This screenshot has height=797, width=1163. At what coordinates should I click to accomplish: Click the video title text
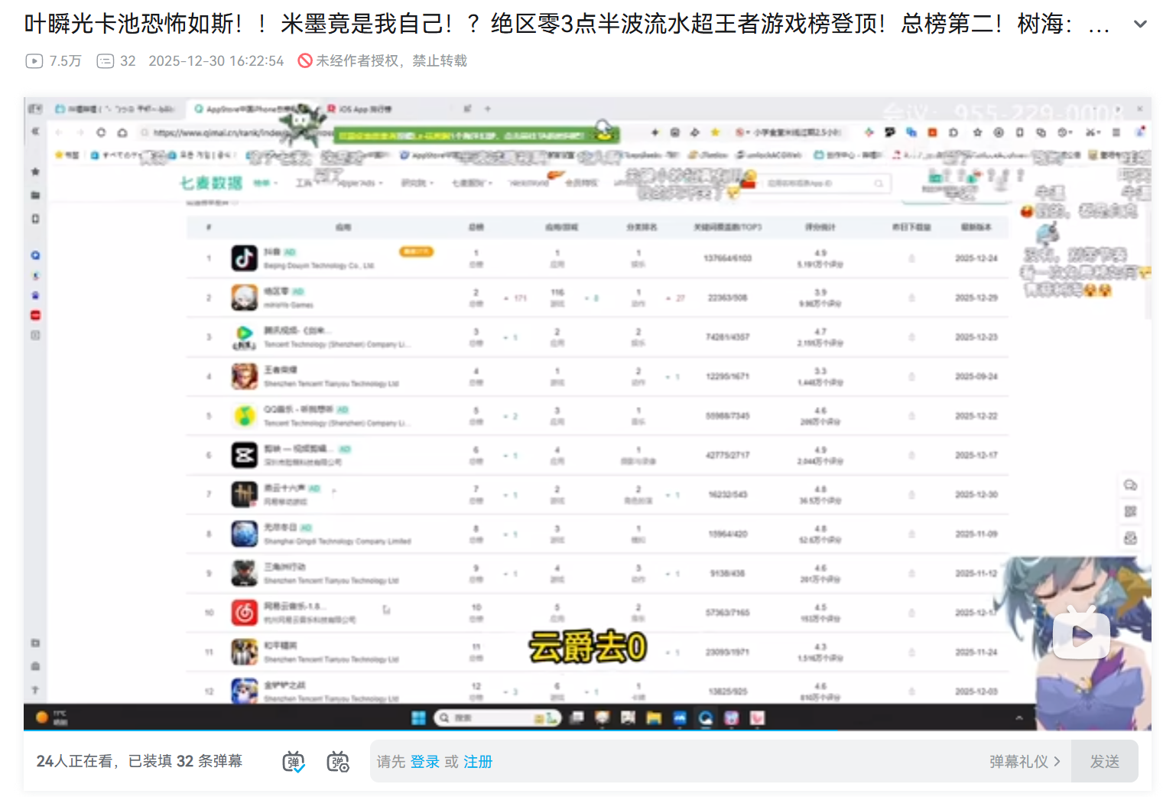(x=567, y=24)
